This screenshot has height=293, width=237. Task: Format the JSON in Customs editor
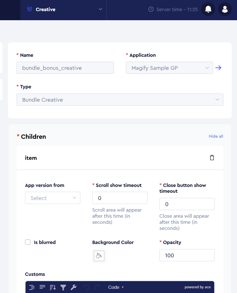pyautogui.click(x=32, y=287)
